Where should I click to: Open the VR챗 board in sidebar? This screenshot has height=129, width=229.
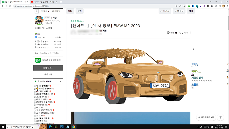point(42,99)
